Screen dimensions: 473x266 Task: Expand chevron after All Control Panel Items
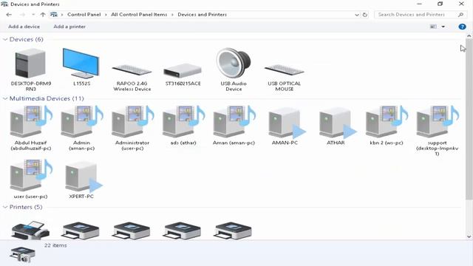pos(172,15)
